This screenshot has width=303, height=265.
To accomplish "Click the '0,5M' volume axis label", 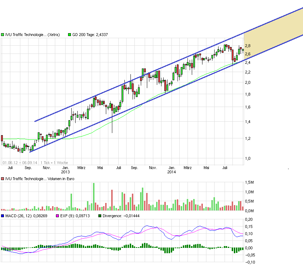I will pos(250,202).
